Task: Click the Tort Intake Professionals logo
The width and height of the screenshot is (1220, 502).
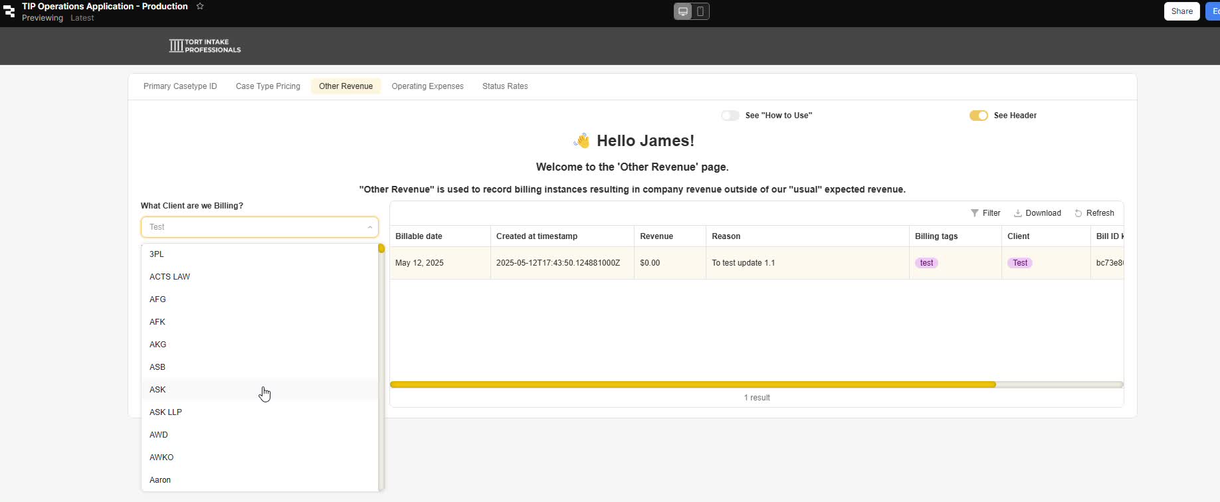Action: coord(205,46)
